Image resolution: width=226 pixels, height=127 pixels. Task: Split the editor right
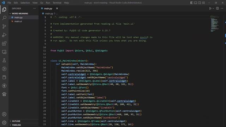(x=218, y=8)
